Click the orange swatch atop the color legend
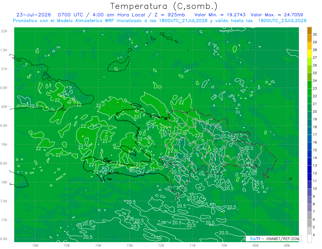Image resolution: width=322 pixels, height=249 pixels. click(309, 31)
